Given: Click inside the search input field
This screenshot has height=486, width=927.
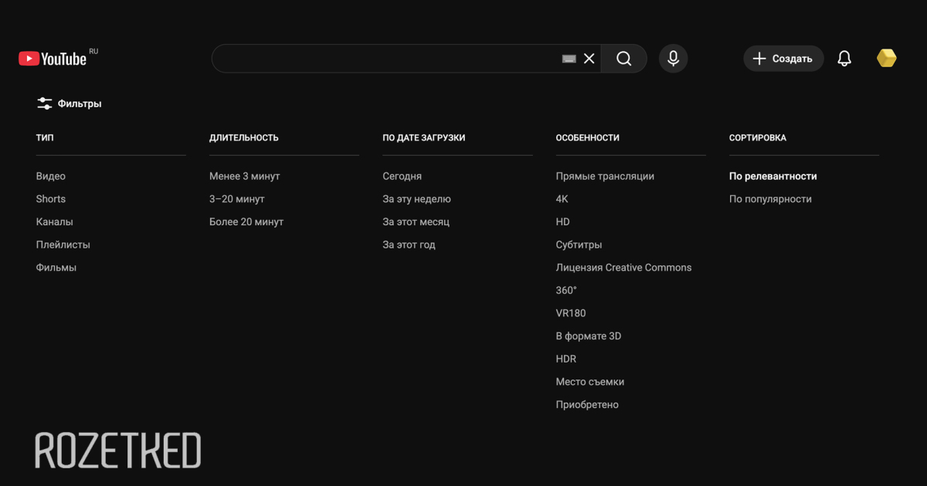Looking at the screenshot, I should tap(386, 59).
